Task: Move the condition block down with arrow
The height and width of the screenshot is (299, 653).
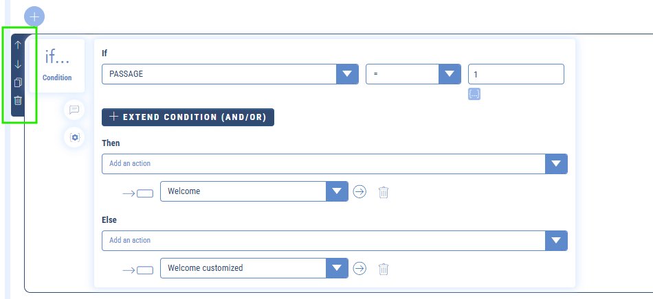Action: click(18, 64)
